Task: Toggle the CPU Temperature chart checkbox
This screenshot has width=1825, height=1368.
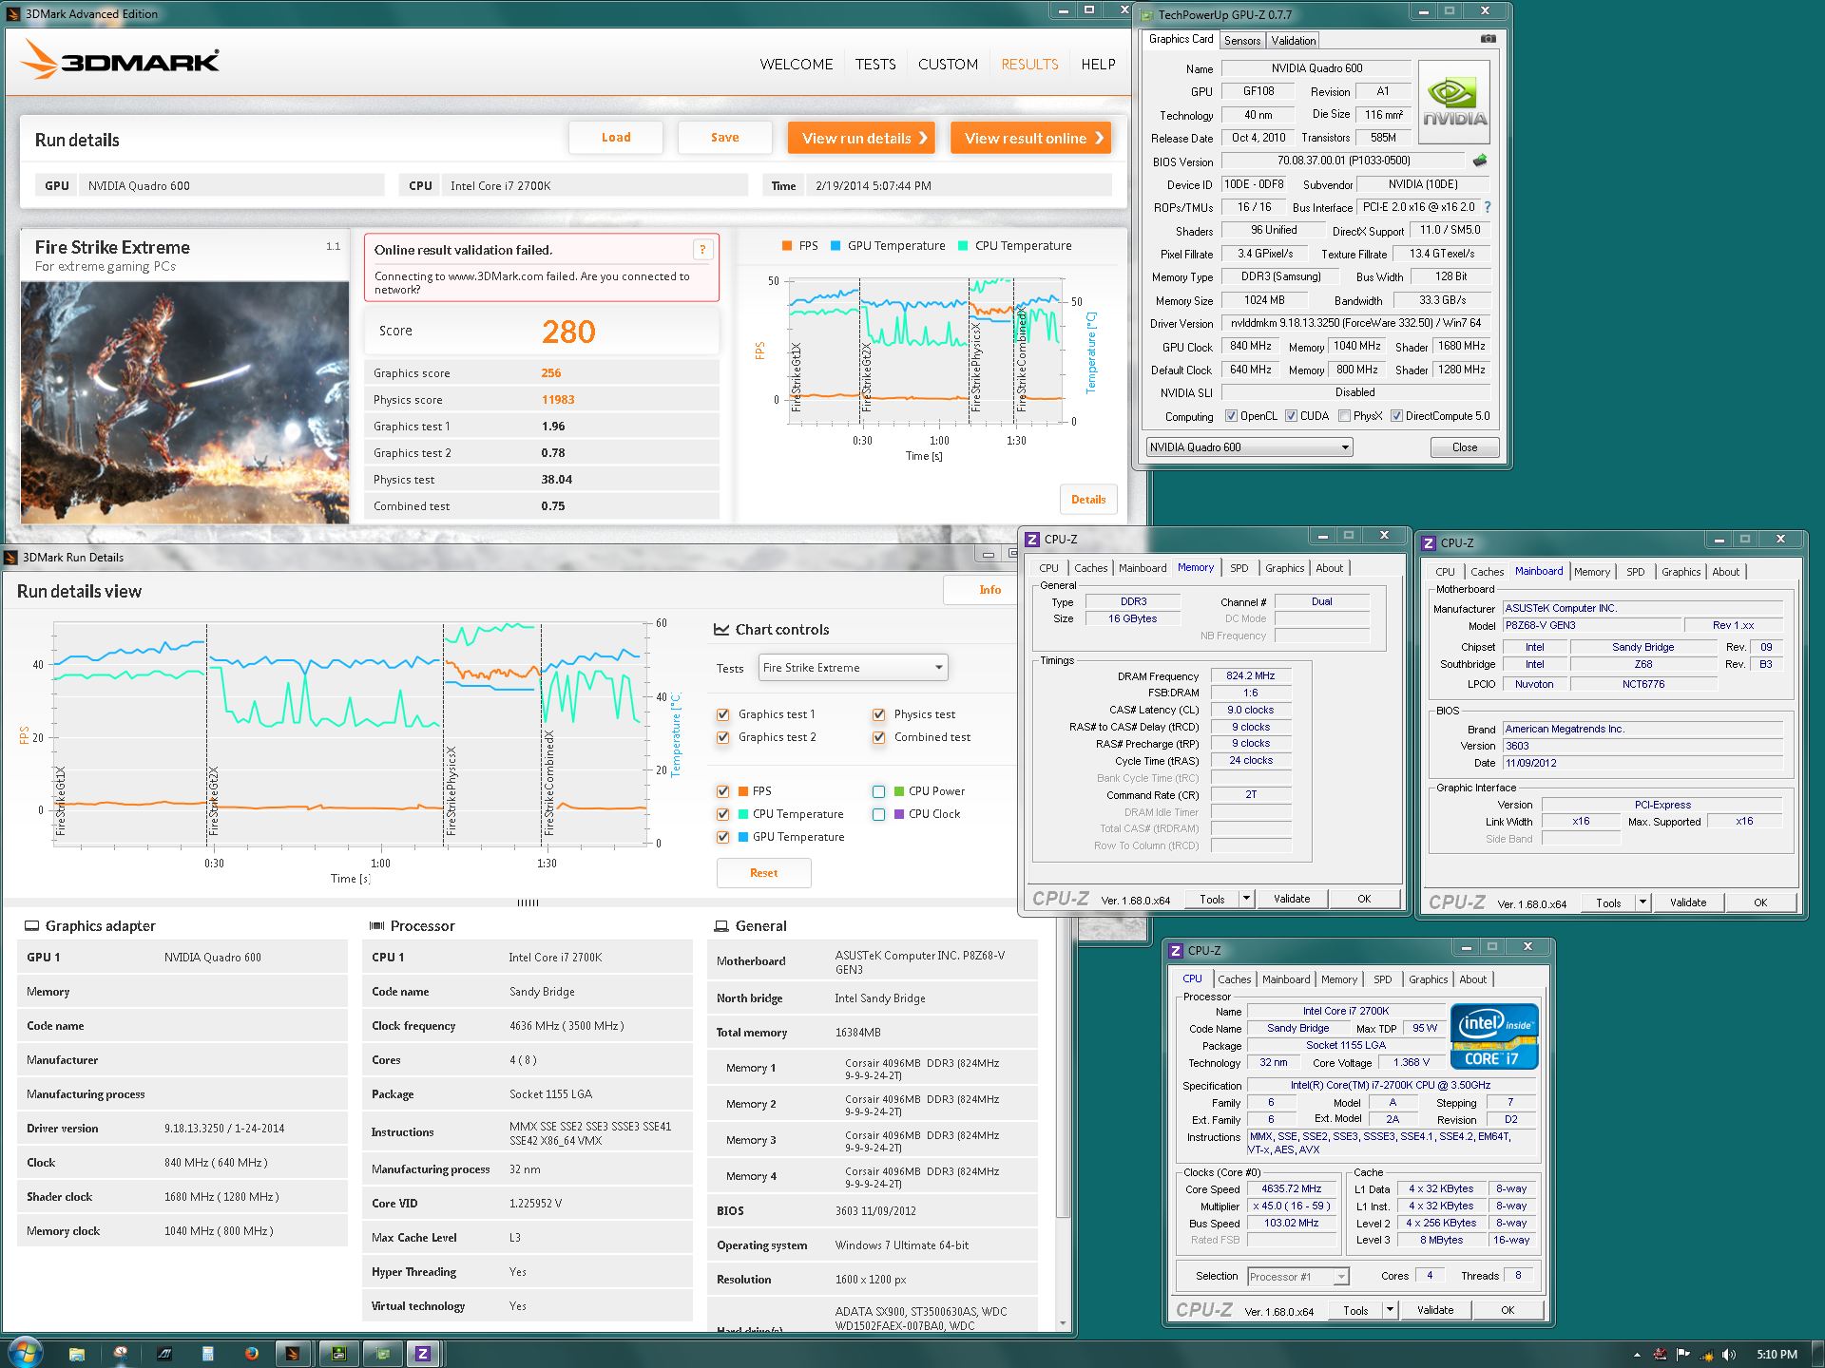Action: click(x=722, y=814)
